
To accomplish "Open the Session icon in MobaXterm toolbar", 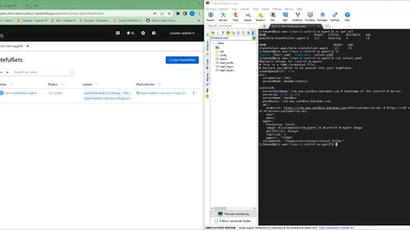I will (x=211, y=17).
